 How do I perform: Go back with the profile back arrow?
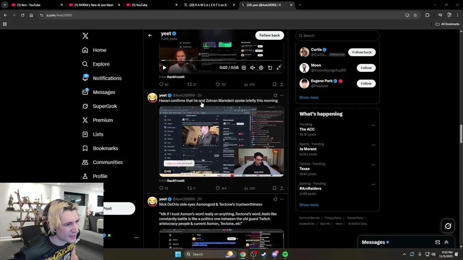150,35
